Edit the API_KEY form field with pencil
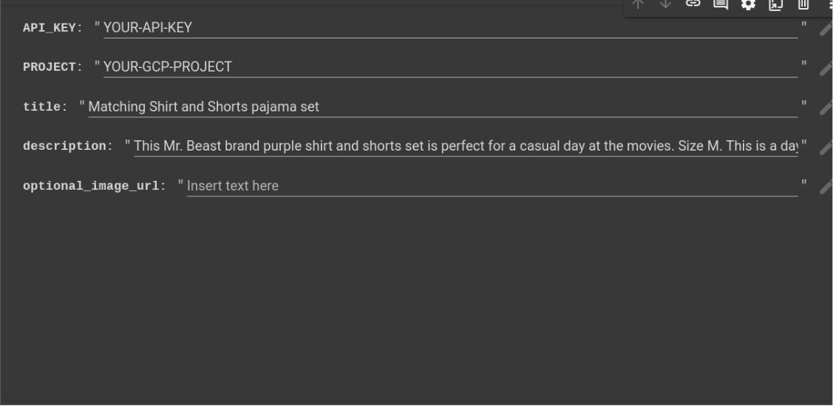 (826, 29)
